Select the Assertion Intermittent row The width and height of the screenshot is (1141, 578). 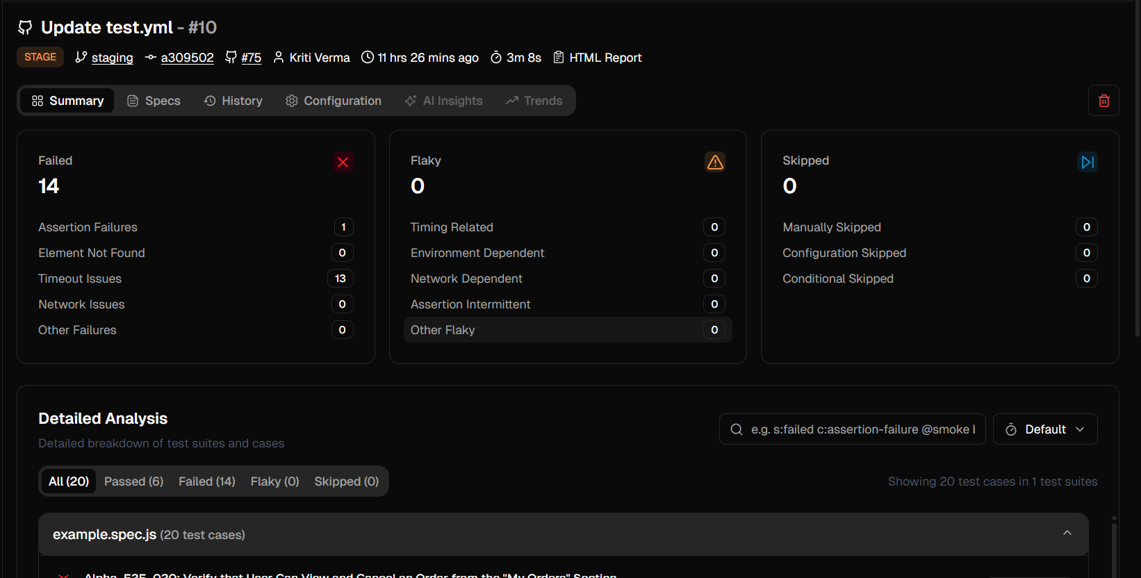pyautogui.click(x=568, y=304)
